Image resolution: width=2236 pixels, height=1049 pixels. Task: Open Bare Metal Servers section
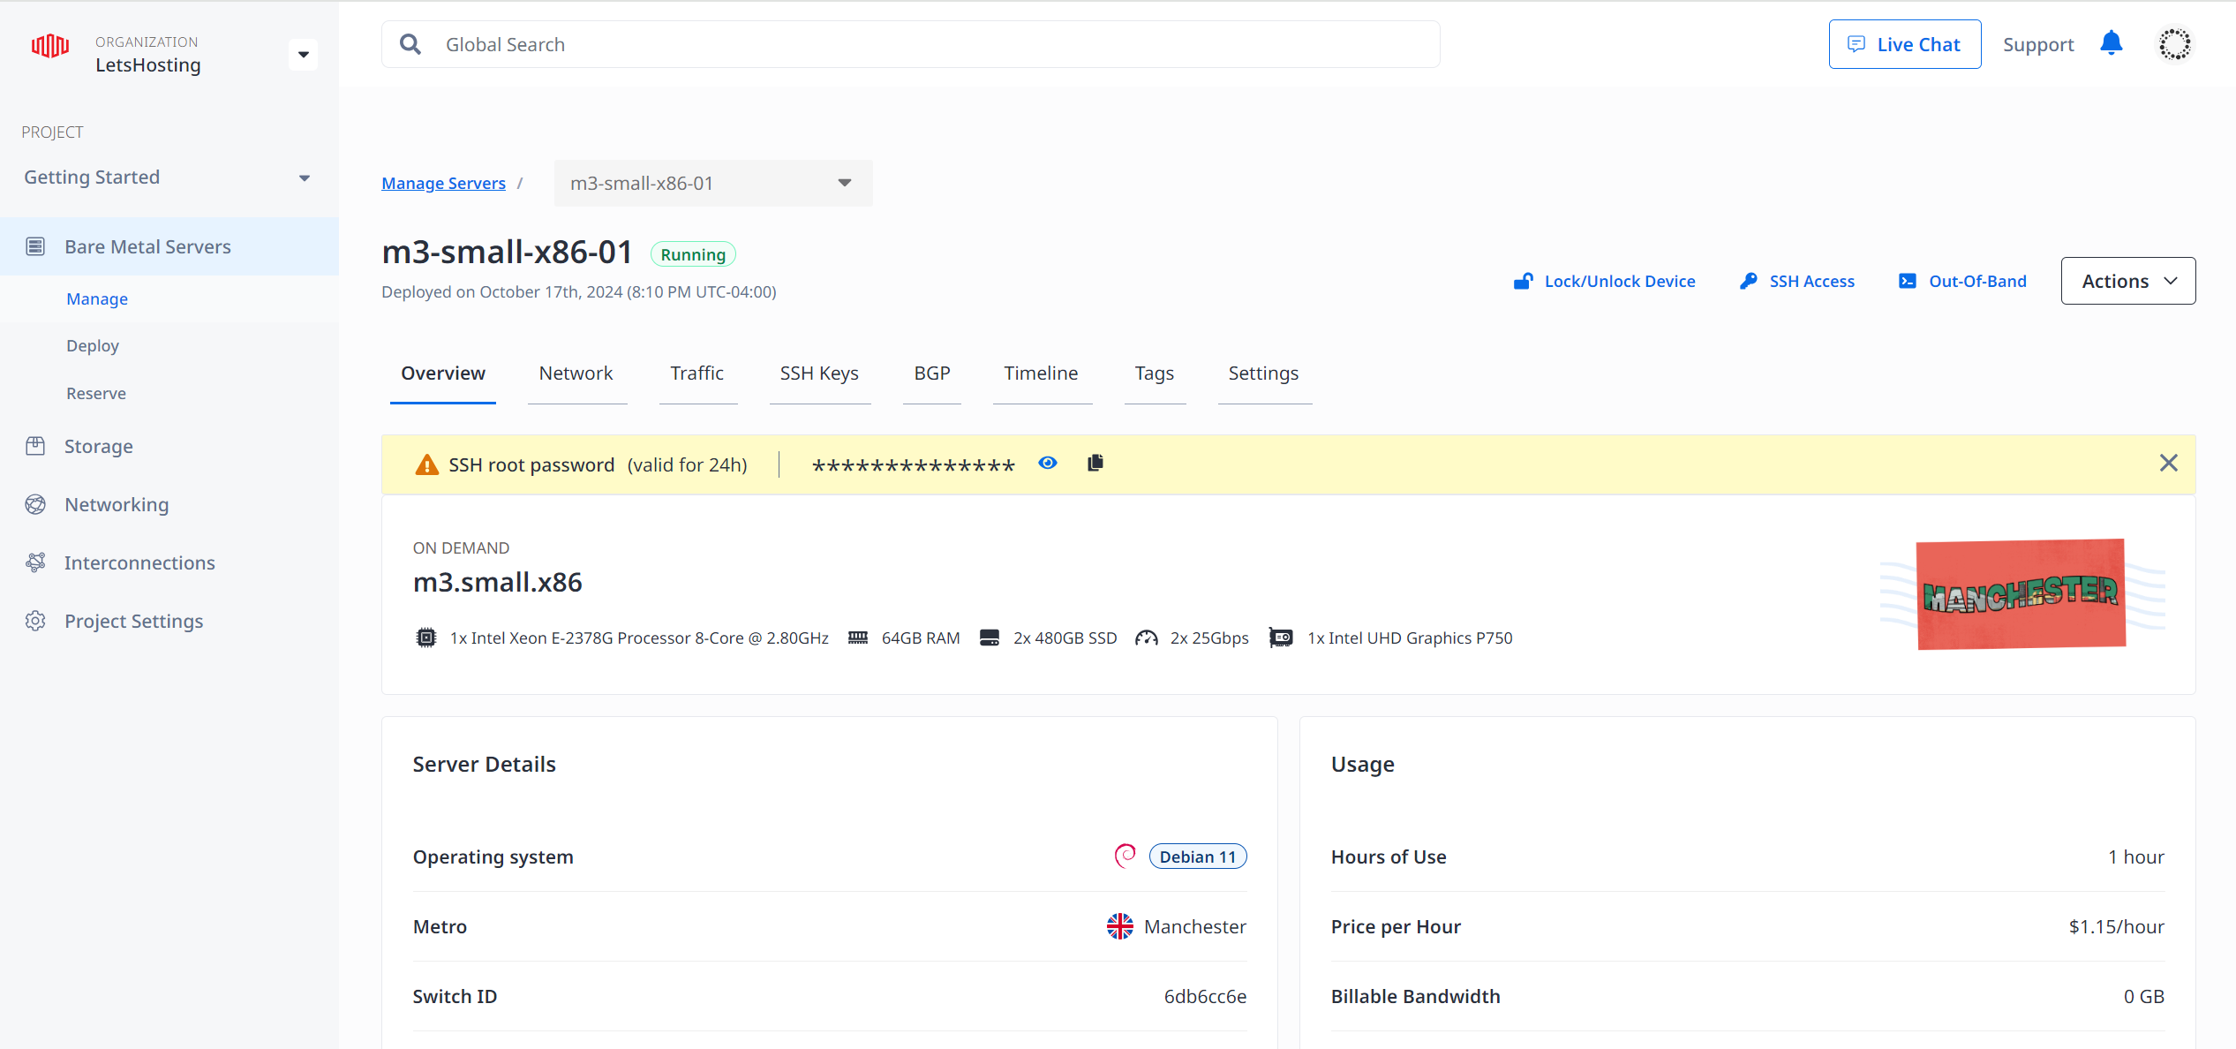[169, 246]
